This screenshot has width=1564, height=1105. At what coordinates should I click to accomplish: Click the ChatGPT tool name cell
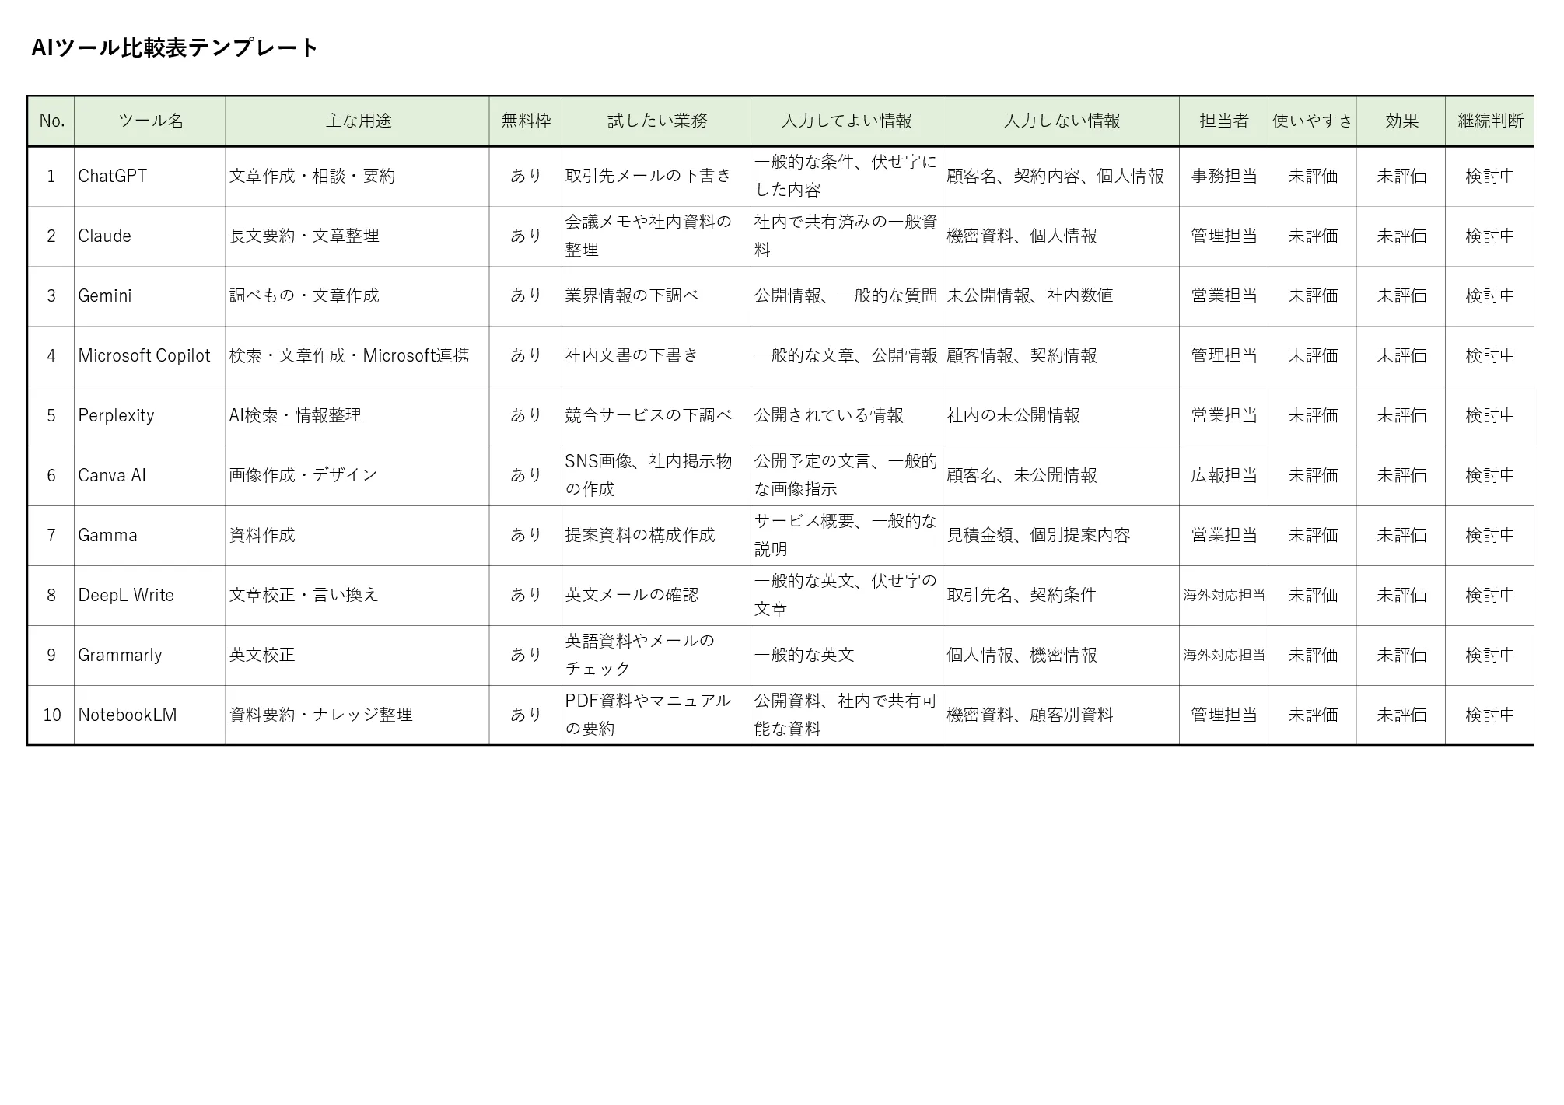click(x=150, y=177)
